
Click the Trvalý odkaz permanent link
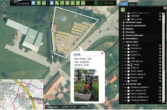(52, 107)
